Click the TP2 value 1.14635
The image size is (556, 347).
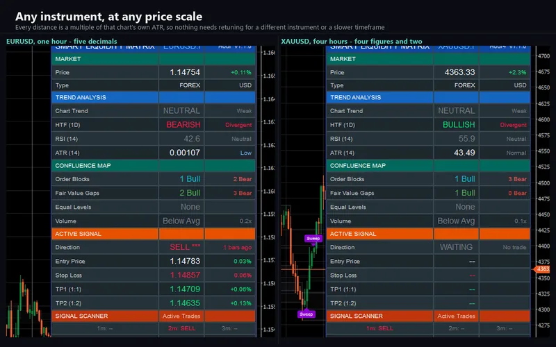185,303
